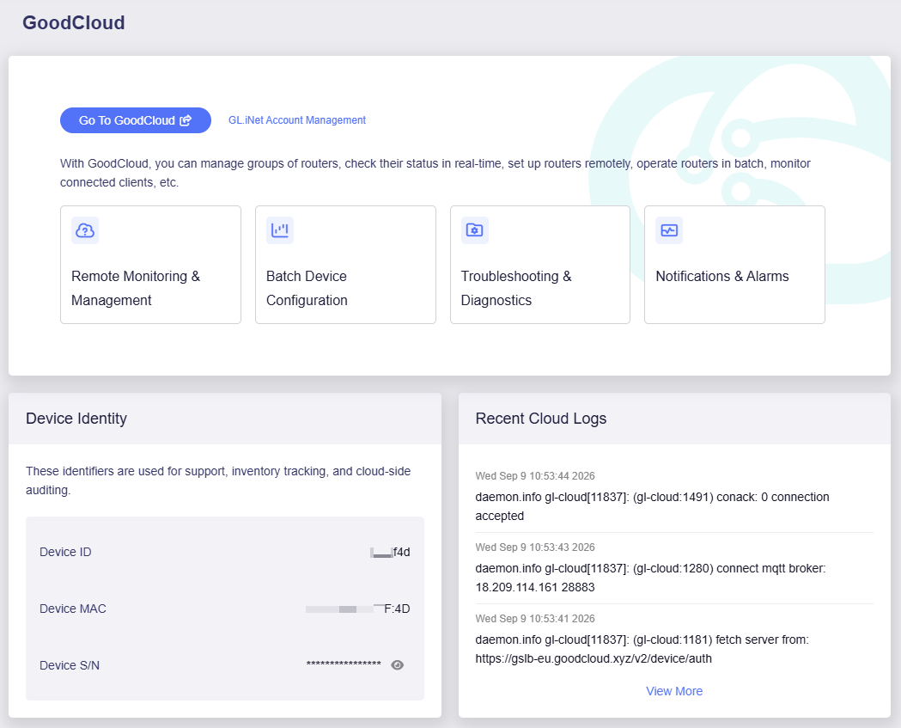Open Remote Monitoring & Management card
The image size is (901, 728).
tap(150, 265)
